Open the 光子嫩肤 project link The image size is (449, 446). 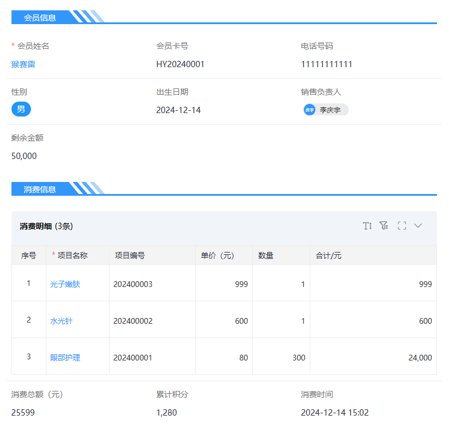(65, 284)
